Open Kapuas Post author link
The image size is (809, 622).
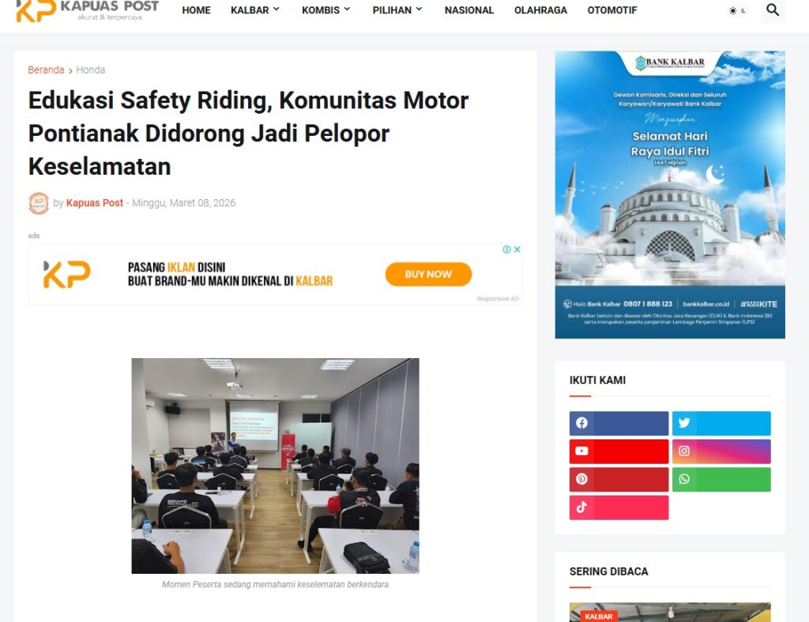click(95, 203)
